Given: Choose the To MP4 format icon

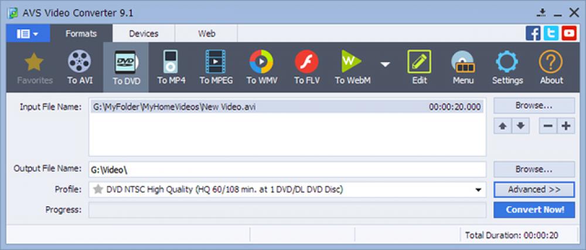Looking at the screenshot, I should [x=171, y=67].
